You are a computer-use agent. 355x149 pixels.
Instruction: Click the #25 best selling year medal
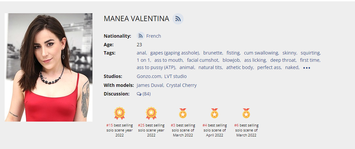click(151, 113)
